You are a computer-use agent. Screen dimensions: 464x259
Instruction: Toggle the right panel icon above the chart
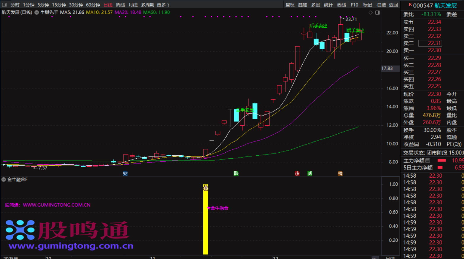click(x=377, y=12)
